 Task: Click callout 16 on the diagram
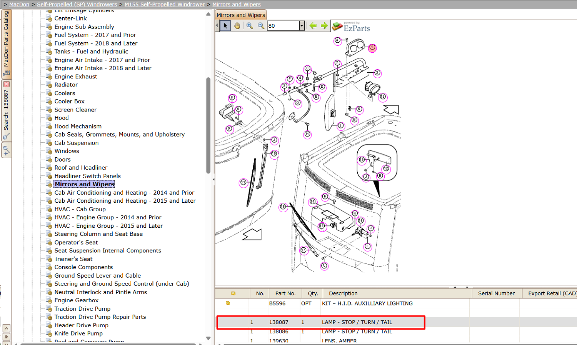click(360, 221)
